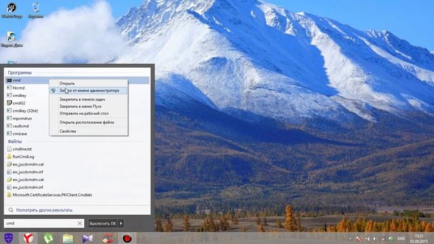Open the purple mask Start button
Viewport: 434px width, 244px height.
tap(9, 238)
